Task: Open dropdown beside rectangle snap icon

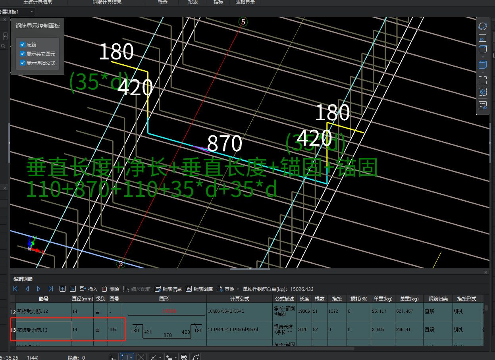Action: [131, 357]
